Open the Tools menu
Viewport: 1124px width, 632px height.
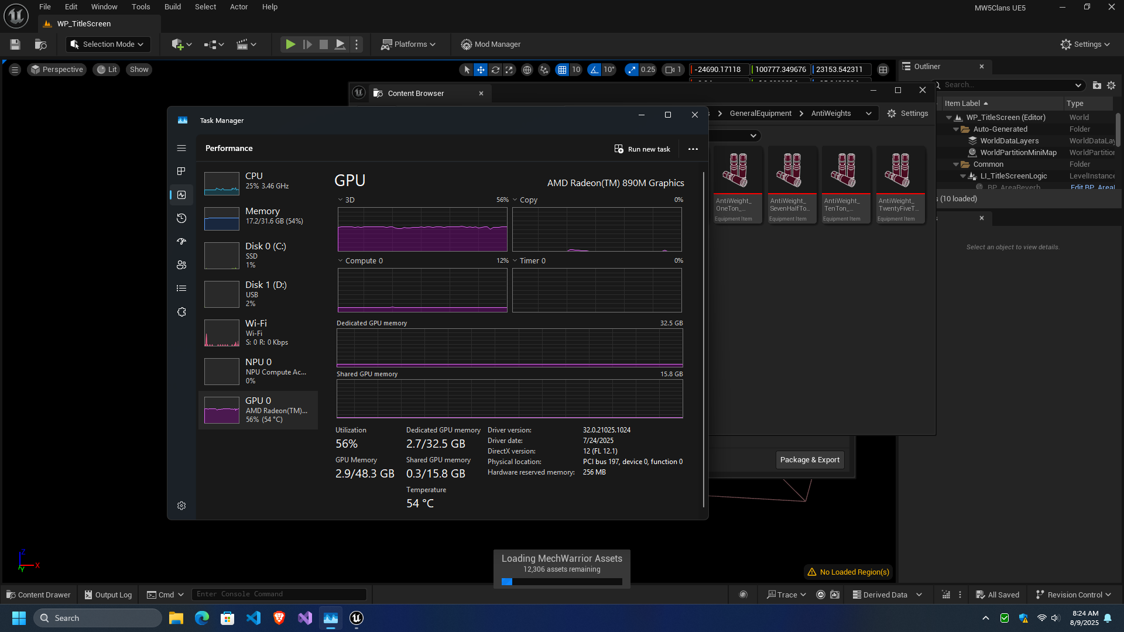point(140,7)
